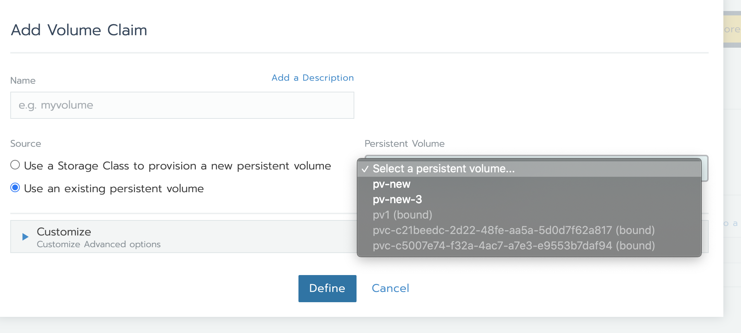
Task: Click the Cancel link
Action: coord(390,288)
